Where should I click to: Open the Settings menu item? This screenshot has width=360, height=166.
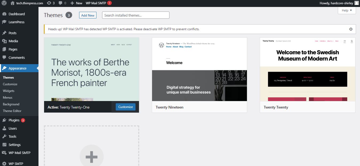point(19,145)
